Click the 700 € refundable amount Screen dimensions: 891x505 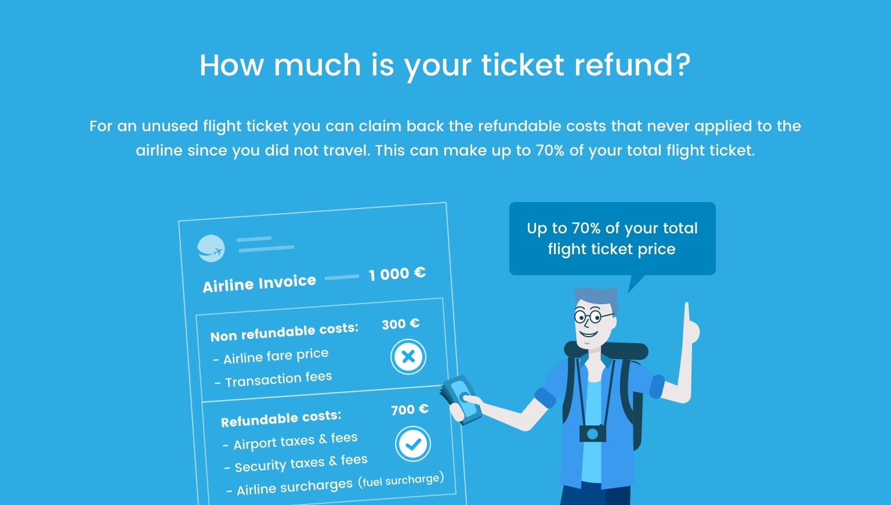tap(410, 410)
